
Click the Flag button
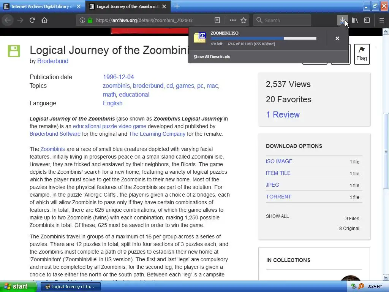362,54
